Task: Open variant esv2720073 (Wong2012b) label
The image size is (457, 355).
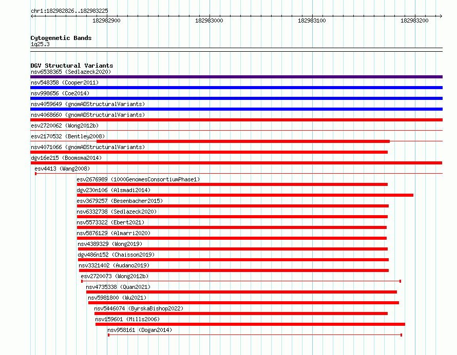Action: click(115, 276)
